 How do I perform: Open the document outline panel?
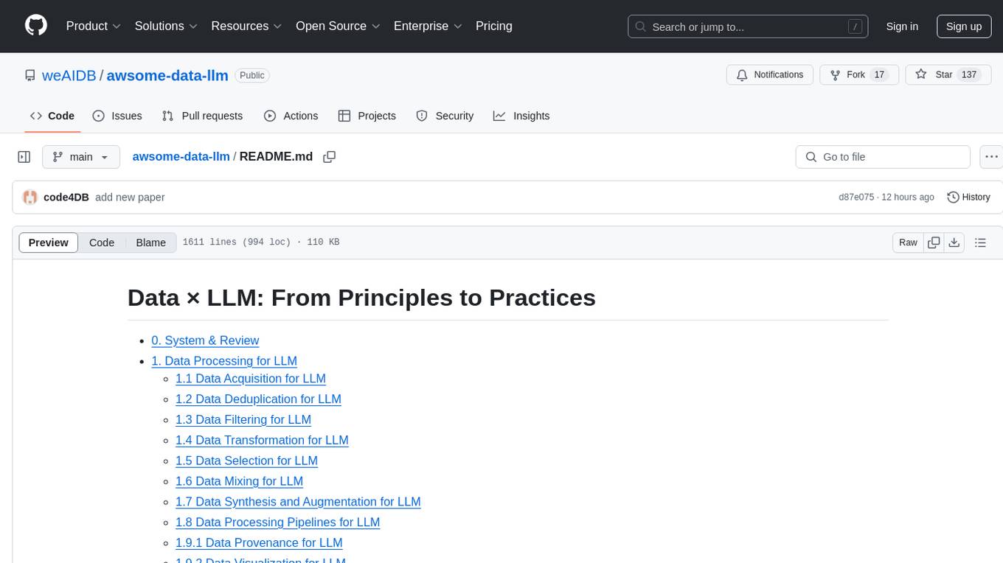click(x=980, y=242)
